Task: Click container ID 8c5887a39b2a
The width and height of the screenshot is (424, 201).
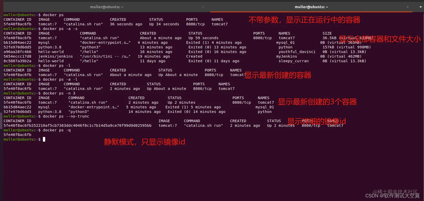Action: click(x=17, y=61)
